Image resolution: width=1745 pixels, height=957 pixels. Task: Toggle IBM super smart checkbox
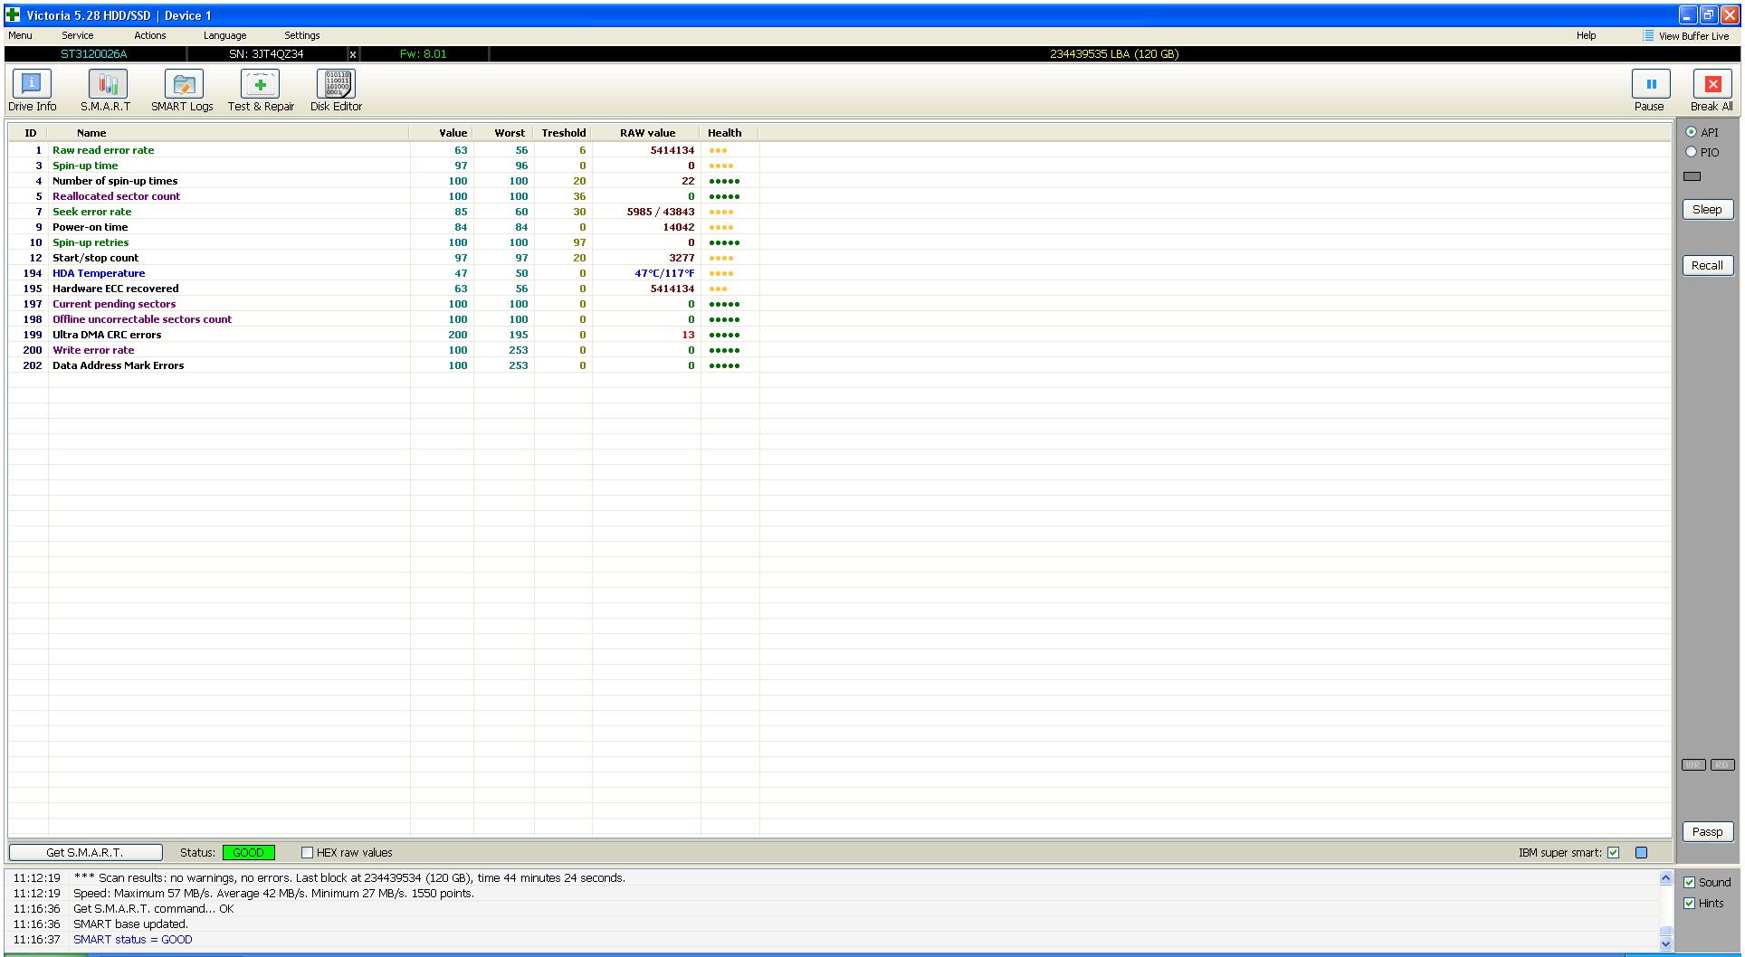(x=1613, y=852)
